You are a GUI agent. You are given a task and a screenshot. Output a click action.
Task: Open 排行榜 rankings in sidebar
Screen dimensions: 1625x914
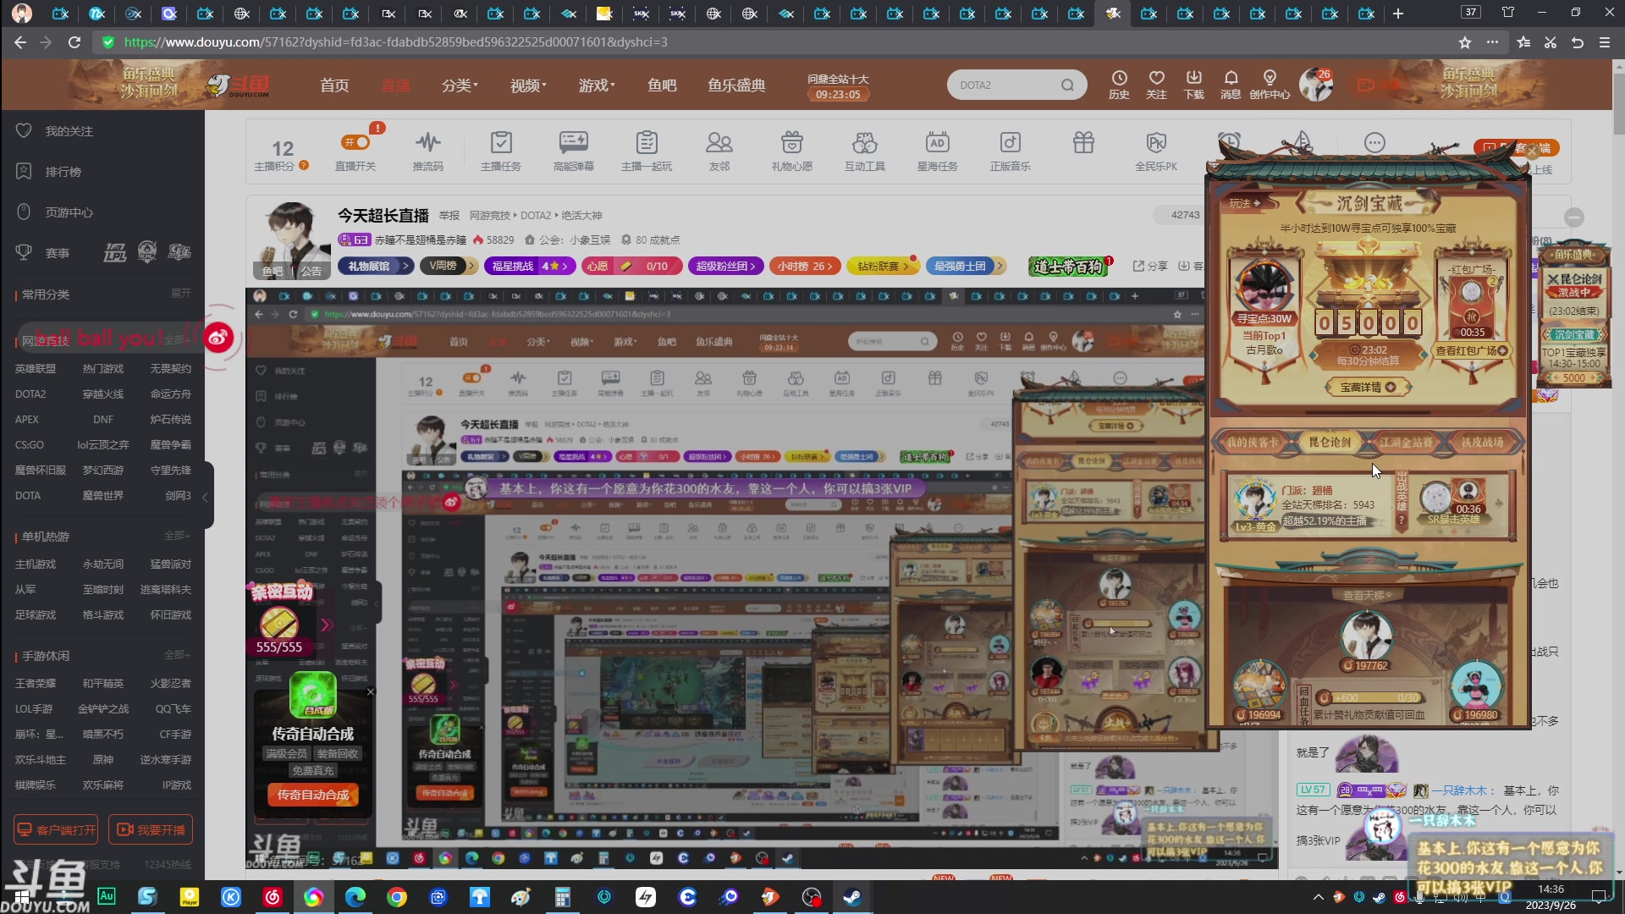(63, 172)
